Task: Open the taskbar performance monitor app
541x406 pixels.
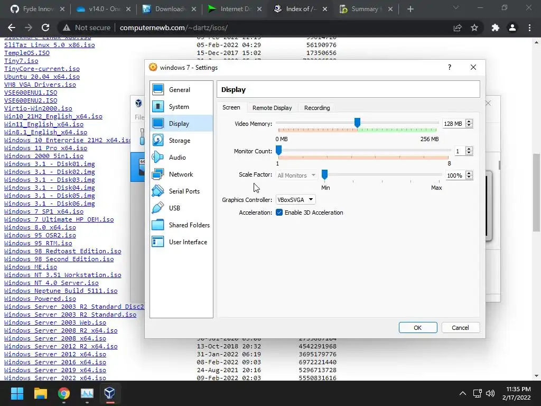Action: click(87, 393)
